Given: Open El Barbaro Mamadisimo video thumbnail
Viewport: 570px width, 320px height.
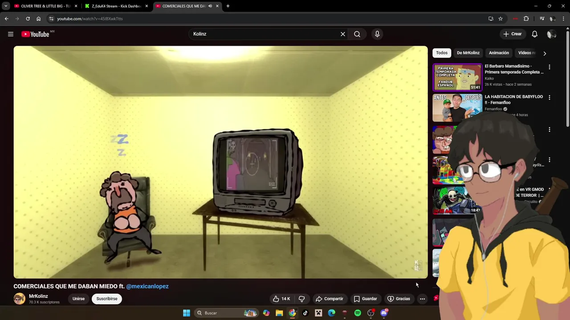Looking at the screenshot, I should point(457,77).
